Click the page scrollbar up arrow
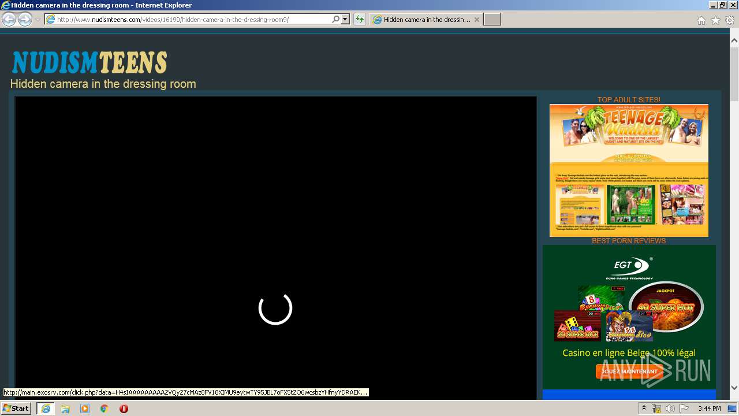739x416 pixels. click(x=734, y=40)
